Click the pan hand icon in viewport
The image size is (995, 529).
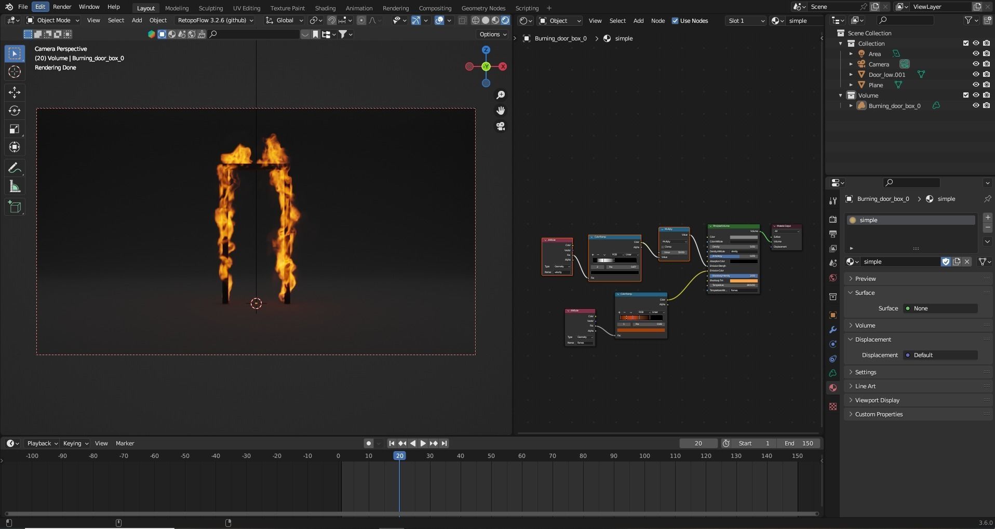[501, 111]
